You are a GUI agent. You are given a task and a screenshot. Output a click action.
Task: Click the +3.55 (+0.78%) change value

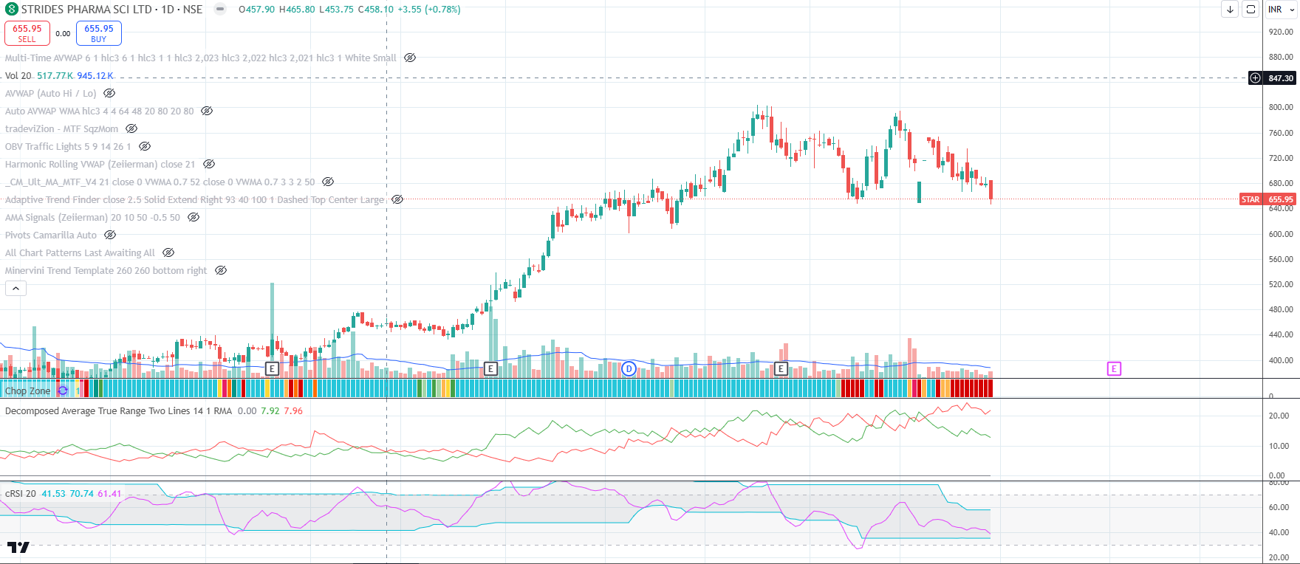429,10
